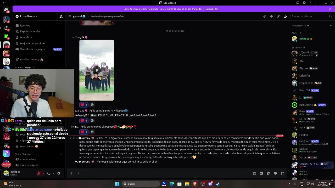Click the inbox icon in title bar
Viewport: 335px width, 188px height.
[298, 3]
